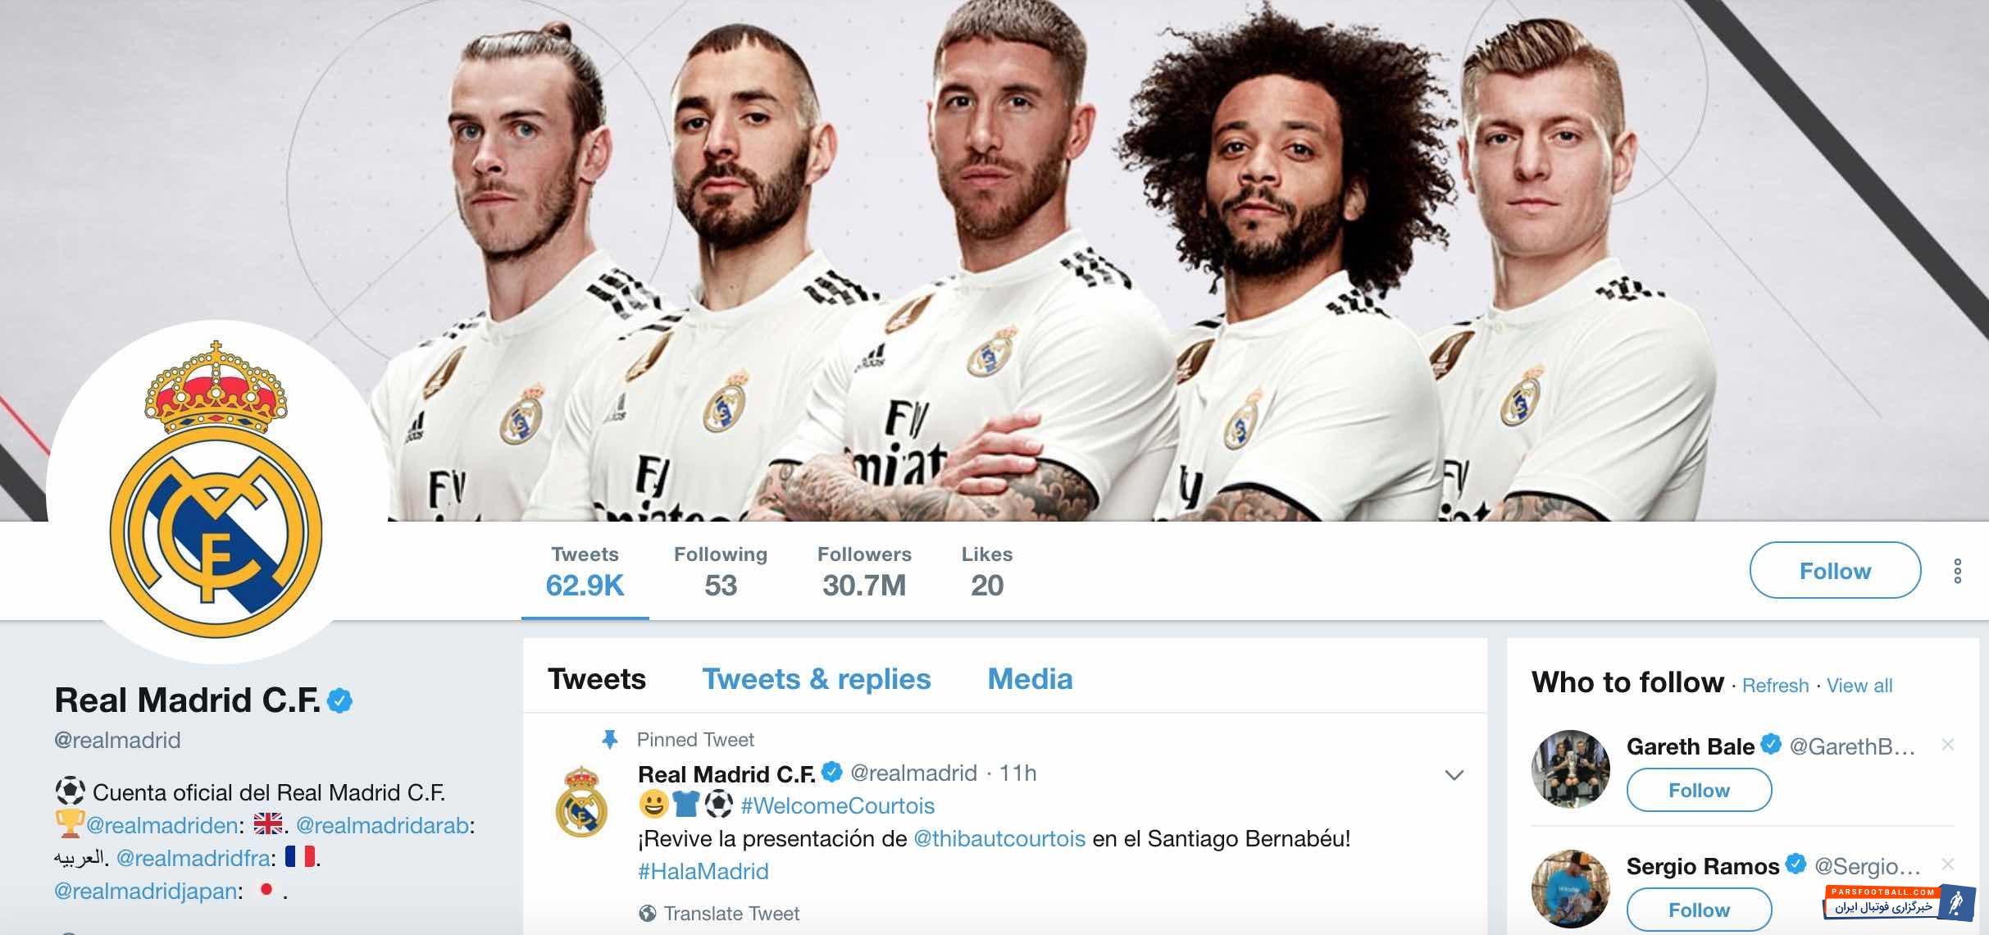Screen dimensions: 1989x935
Task: Follow Sergio Ramos from suggestions
Action: tap(1699, 910)
